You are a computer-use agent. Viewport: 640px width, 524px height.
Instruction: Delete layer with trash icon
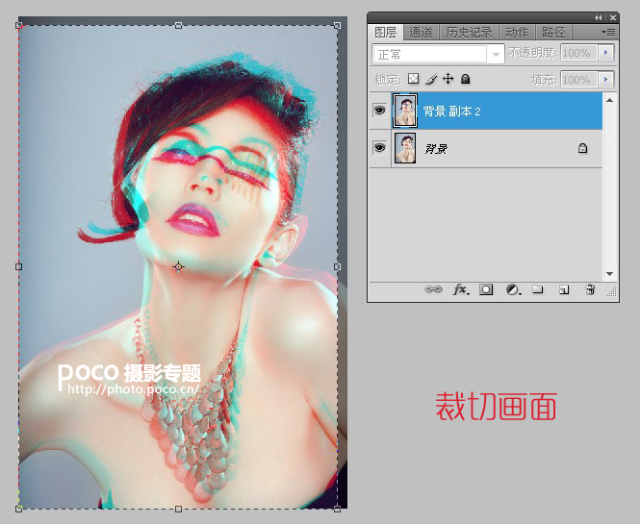[590, 289]
